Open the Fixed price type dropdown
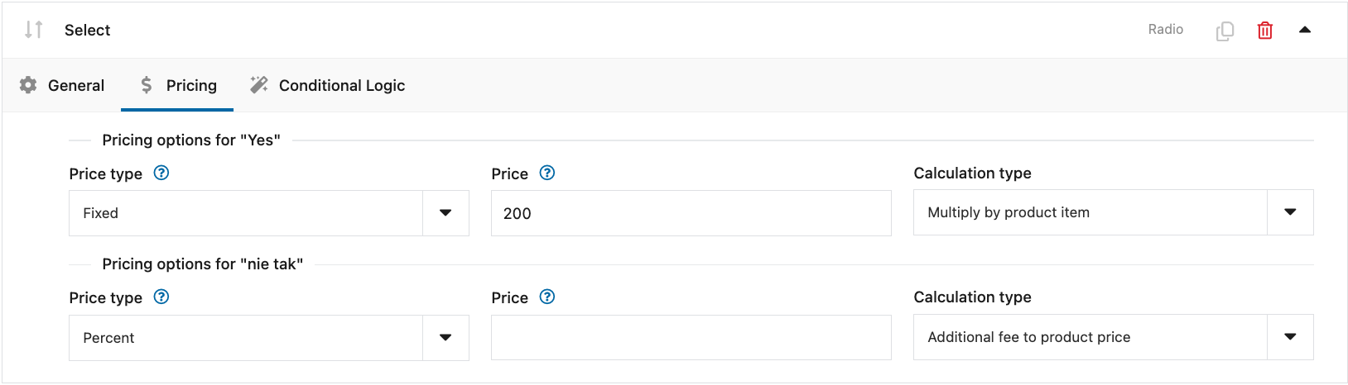The width and height of the screenshot is (1348, 385). pos(269,213)
